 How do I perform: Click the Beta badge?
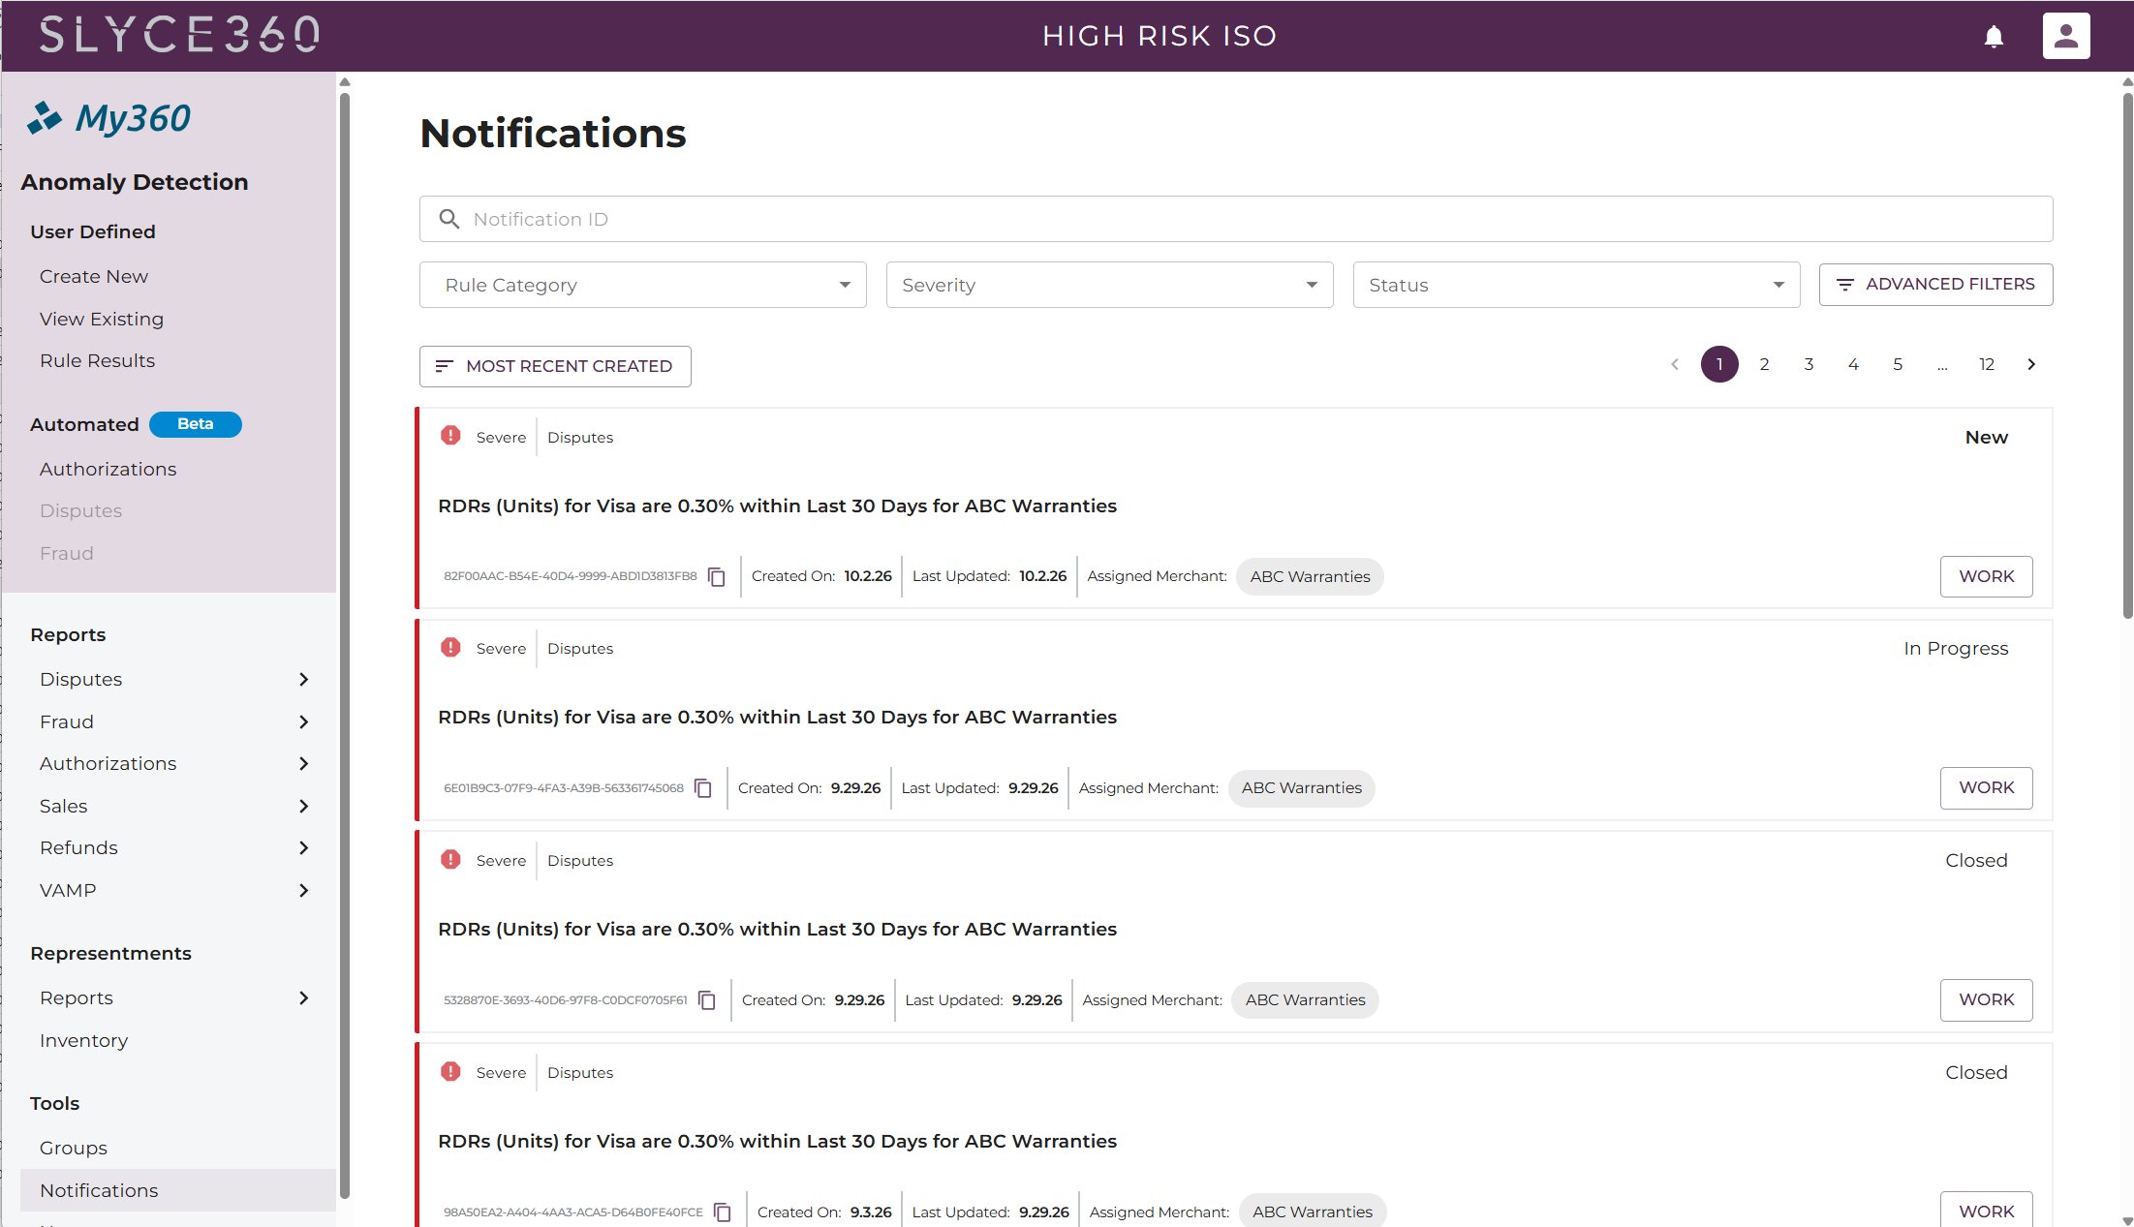coord(196,424)
